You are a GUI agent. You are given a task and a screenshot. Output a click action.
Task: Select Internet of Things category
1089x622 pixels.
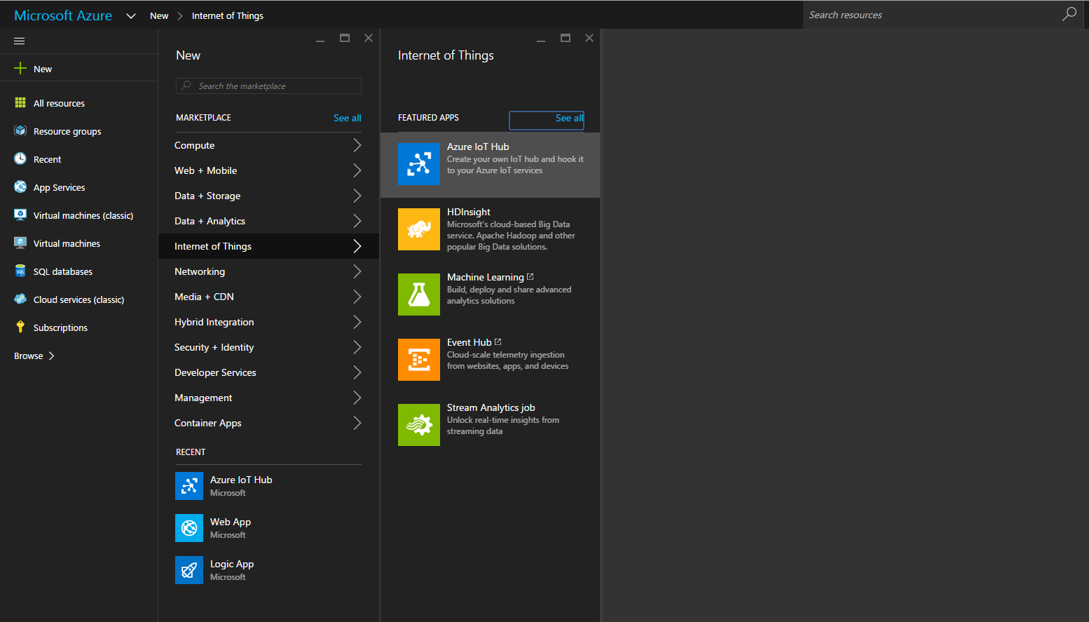268,246
